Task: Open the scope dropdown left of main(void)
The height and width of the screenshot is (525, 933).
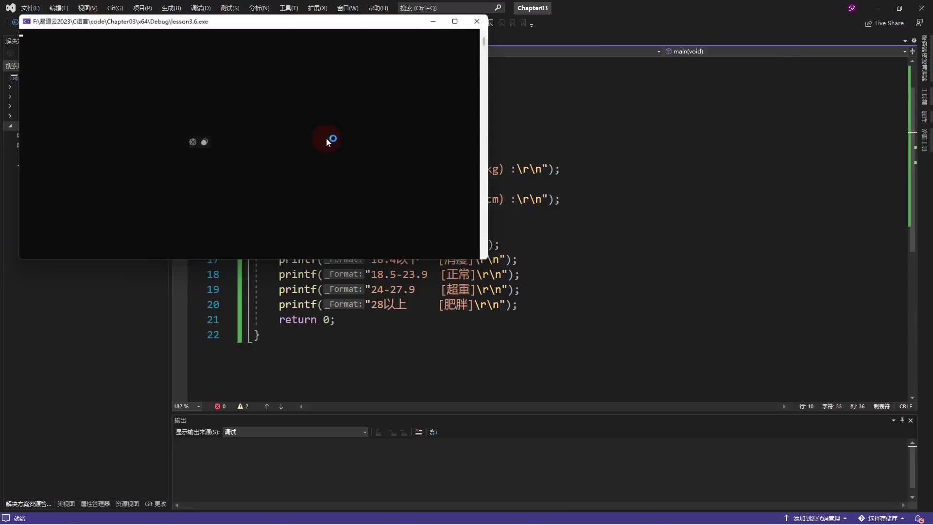Action: point(658,51)
